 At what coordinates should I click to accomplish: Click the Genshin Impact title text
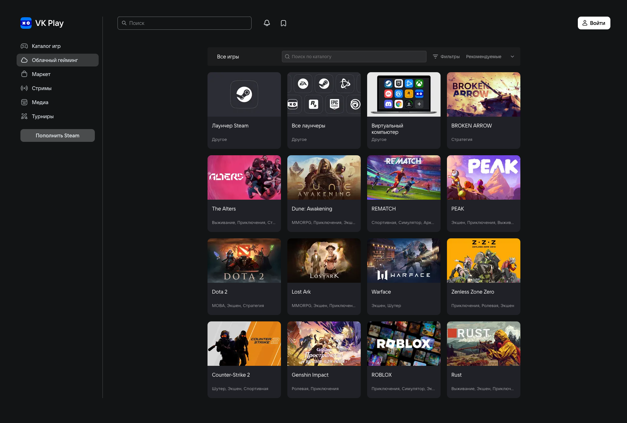pyautogui.click(x=310, y=375)
